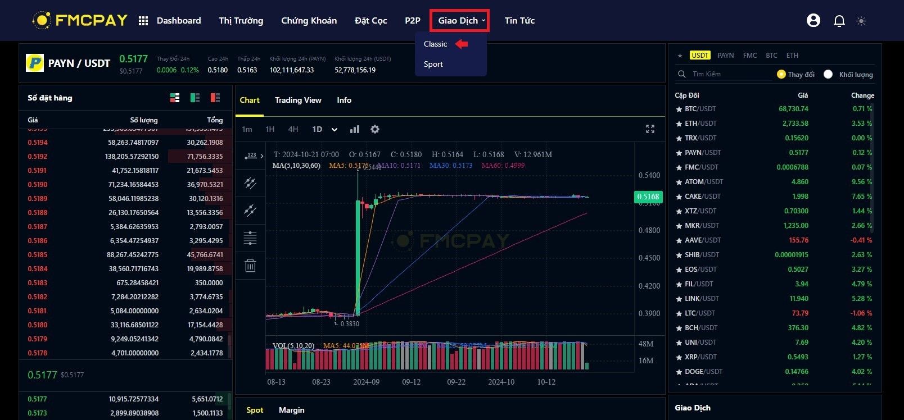This screenshot has height=420, width=904.
Task: Click the favorites star filter above pair list
Action: [680, 56]
